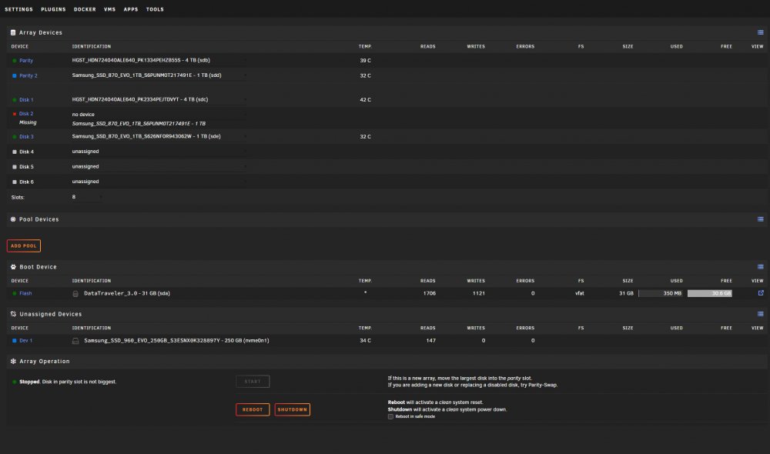770x454 pixels.
Task: Browse Flash device via view icon
Action: (x=761, y=293)
